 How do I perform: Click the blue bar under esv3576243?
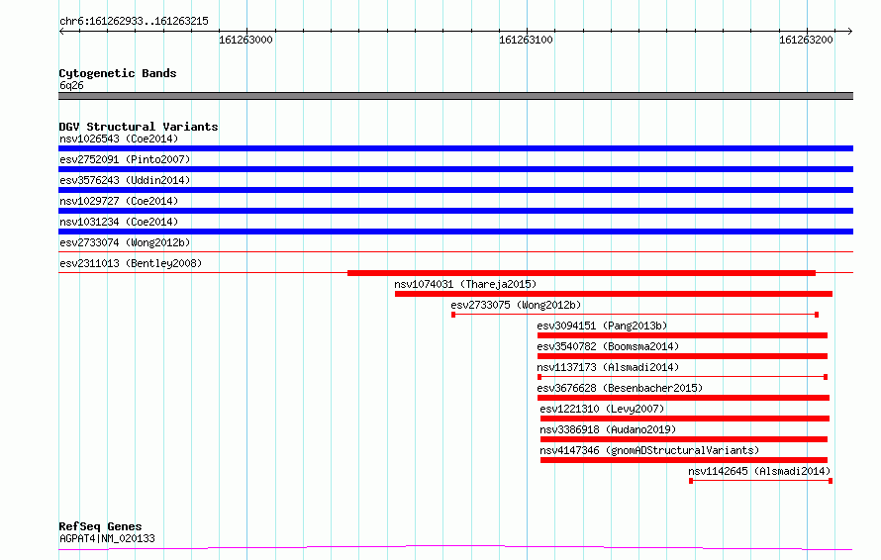(x=455, y=190)
